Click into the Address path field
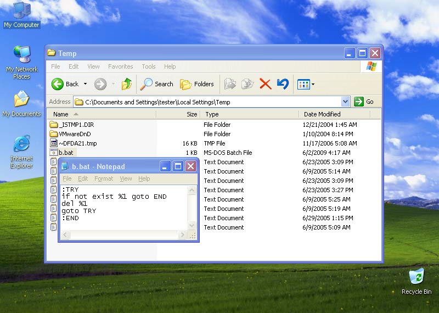Viewport: 439px width, 313px height. [207, 102]
